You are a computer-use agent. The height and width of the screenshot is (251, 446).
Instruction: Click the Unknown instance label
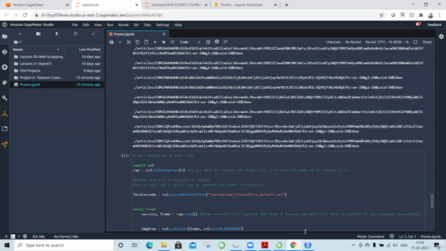[x=333, y=42]
